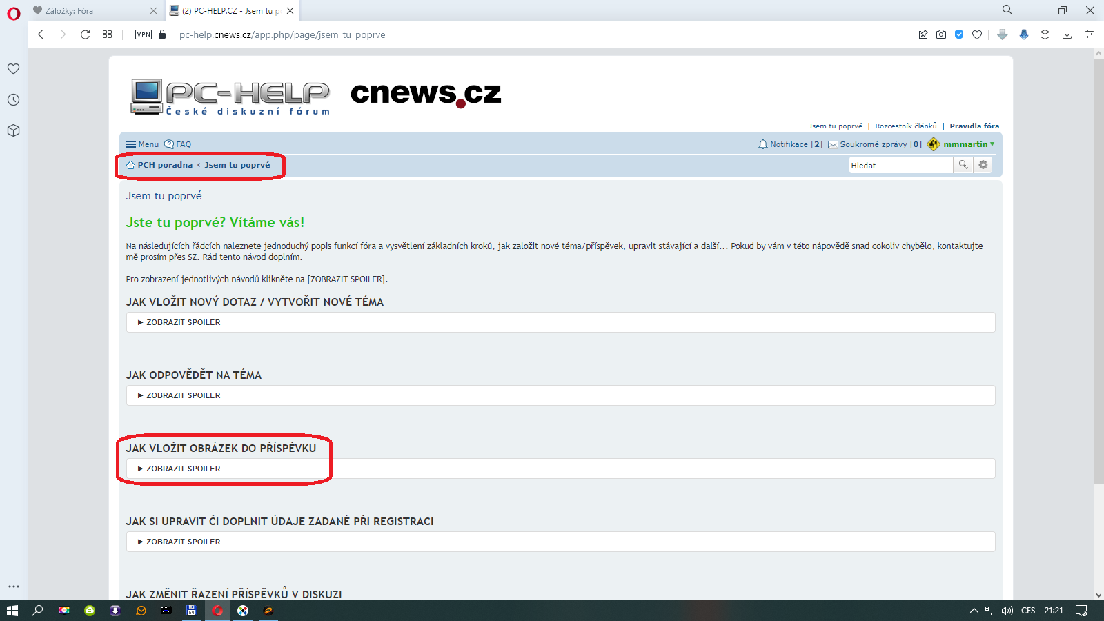The height and width of the screenshot is (621, 1104).
Task: Reload the current page
Action: click(85, 34)
